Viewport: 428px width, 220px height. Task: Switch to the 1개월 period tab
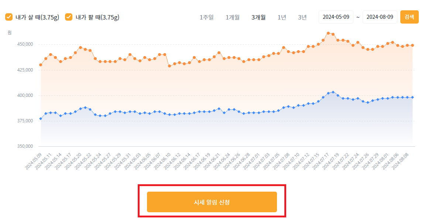tap(233, 17)
